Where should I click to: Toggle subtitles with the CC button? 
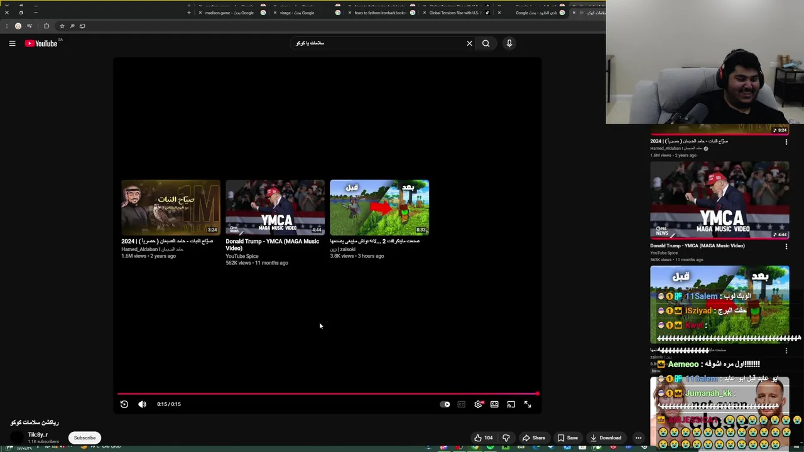pos(462,404)
